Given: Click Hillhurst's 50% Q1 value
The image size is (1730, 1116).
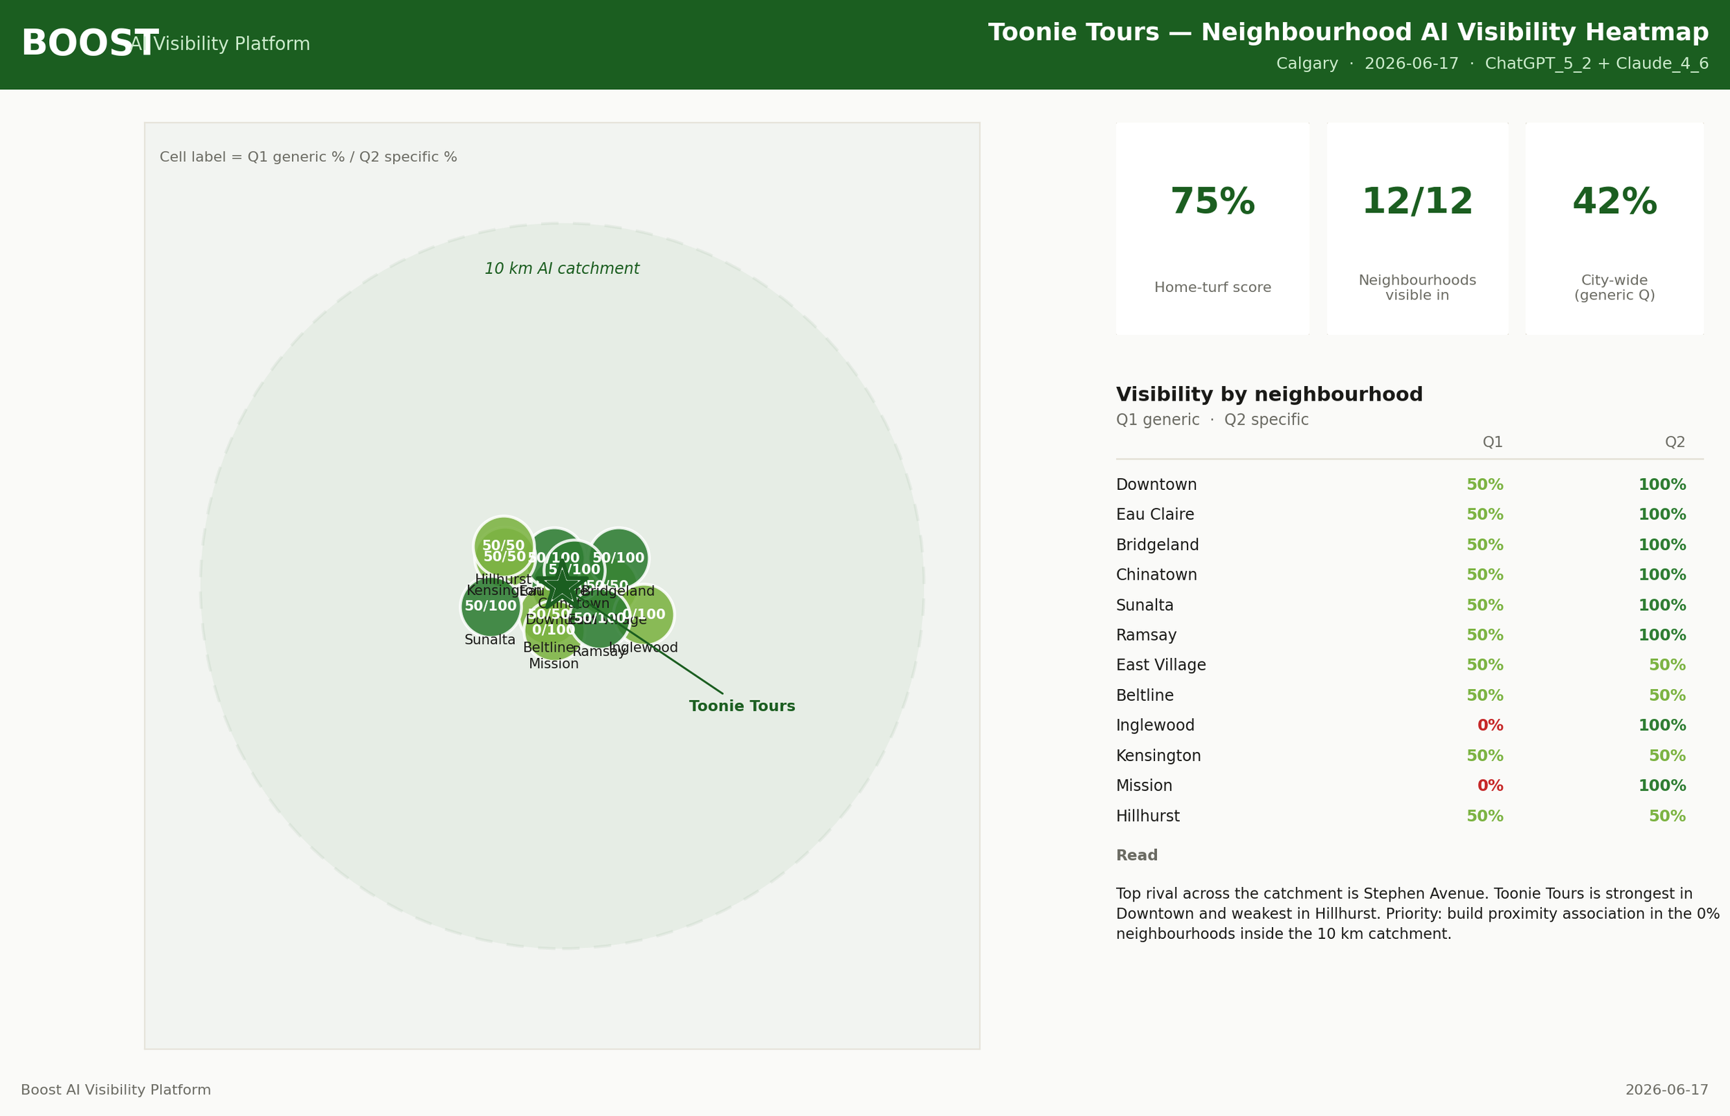Looking at the screenshot, I should click(1485, 816).
